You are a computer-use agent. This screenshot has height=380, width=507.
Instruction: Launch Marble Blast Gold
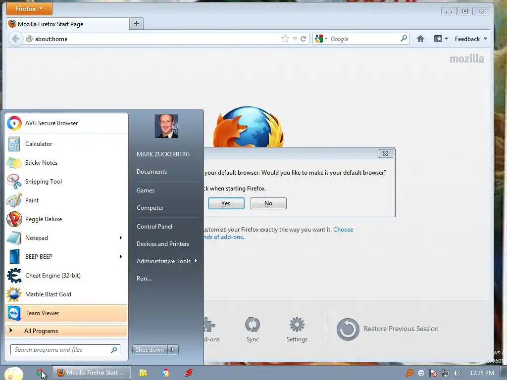pos(66,294)
